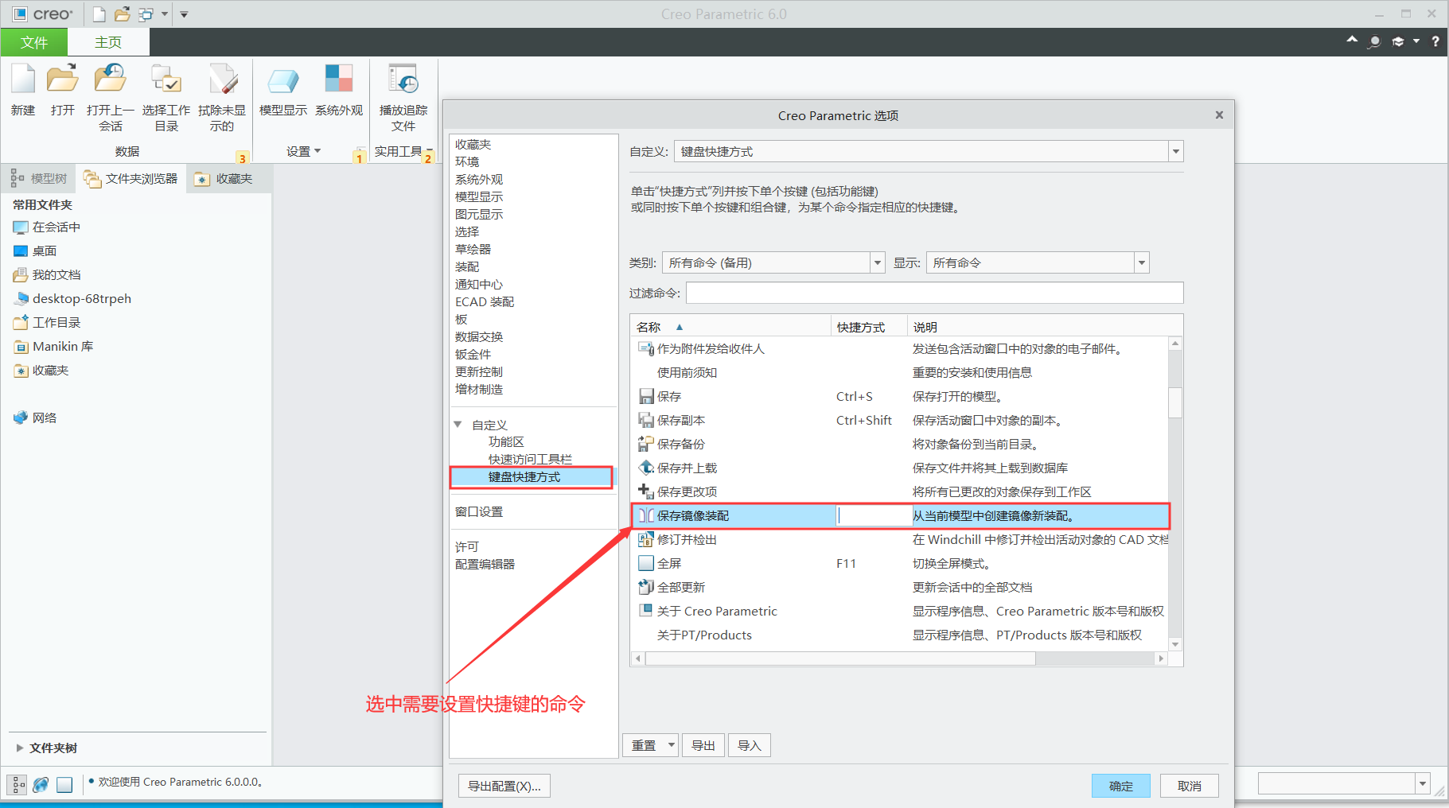Click the 重置 button
The height and width of the screenshot is (808, 1449).
644,745
